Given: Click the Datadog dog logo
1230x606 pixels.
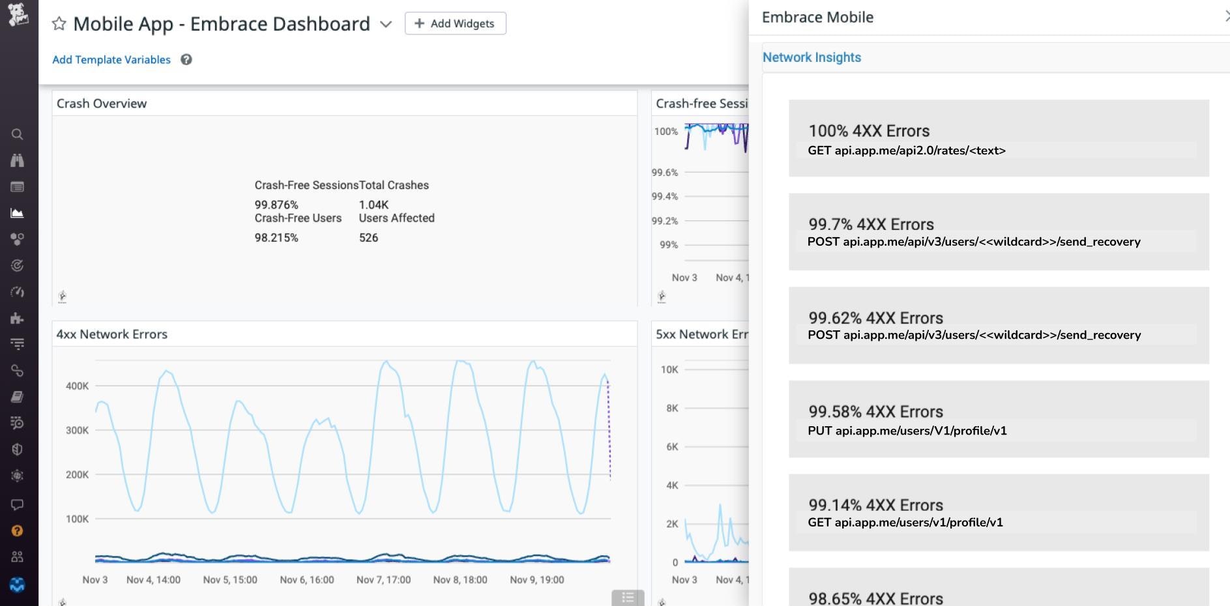Looking at the screenshot, I should [x=18, y=14].
